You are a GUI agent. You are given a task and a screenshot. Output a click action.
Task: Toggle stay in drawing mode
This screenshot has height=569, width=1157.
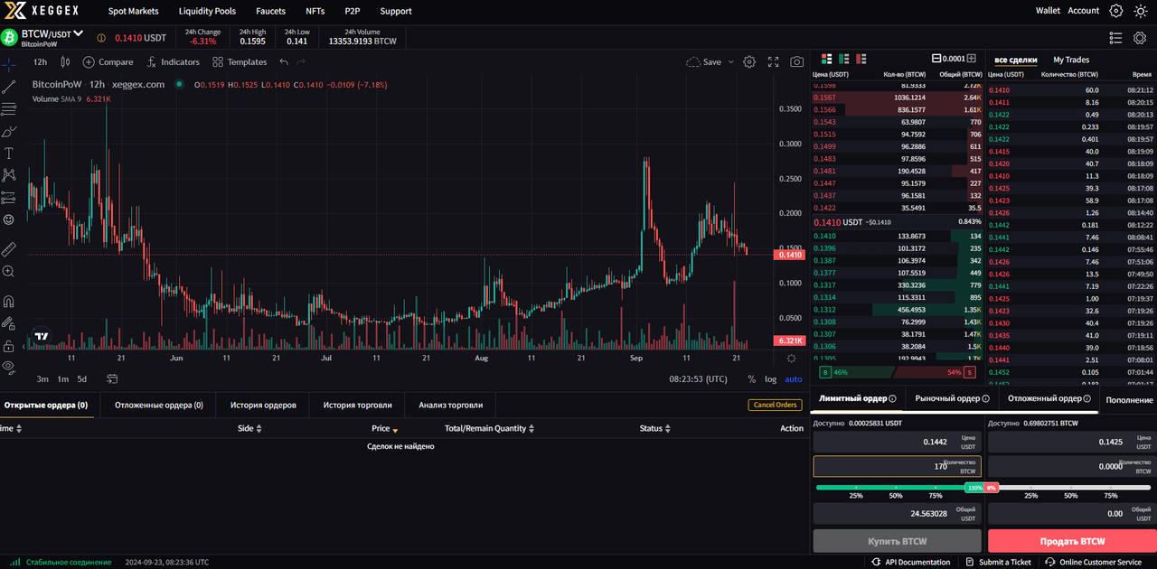(9, 322)
